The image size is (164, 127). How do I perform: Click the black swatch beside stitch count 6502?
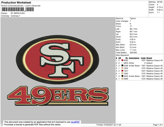click(x=122, y=76)
